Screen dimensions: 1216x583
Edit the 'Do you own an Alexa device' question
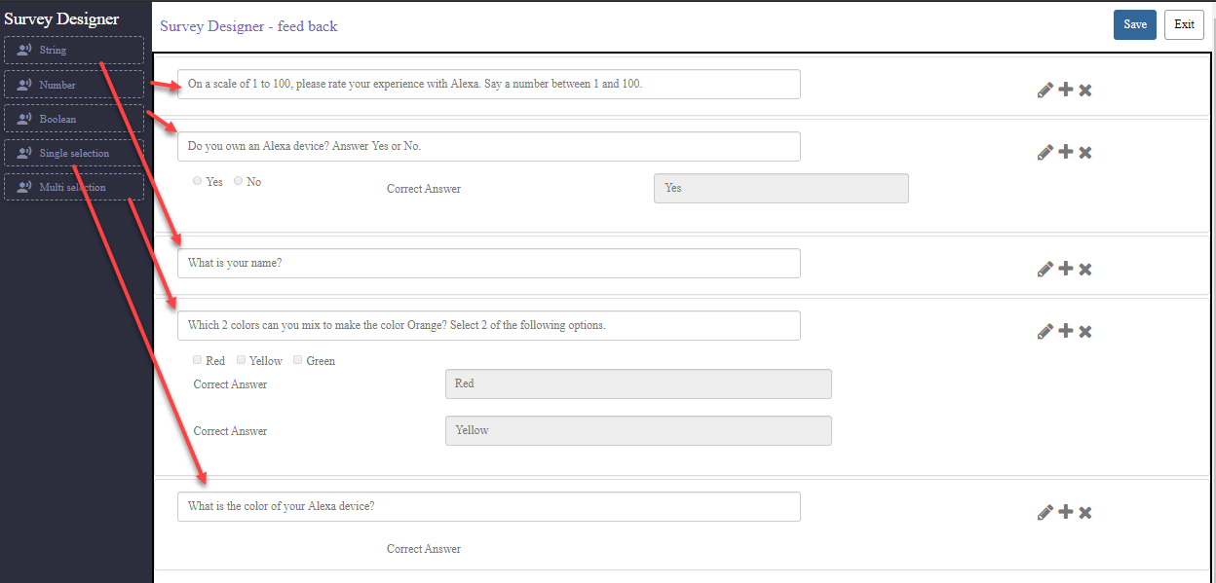coord(1045,153)
